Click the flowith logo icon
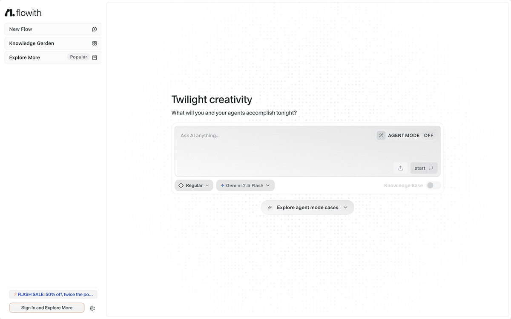 point(9,13)
